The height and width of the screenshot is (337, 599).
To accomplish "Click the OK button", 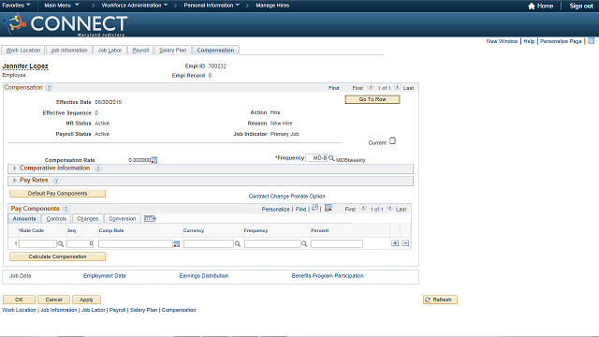I will (x=19, y=300).
